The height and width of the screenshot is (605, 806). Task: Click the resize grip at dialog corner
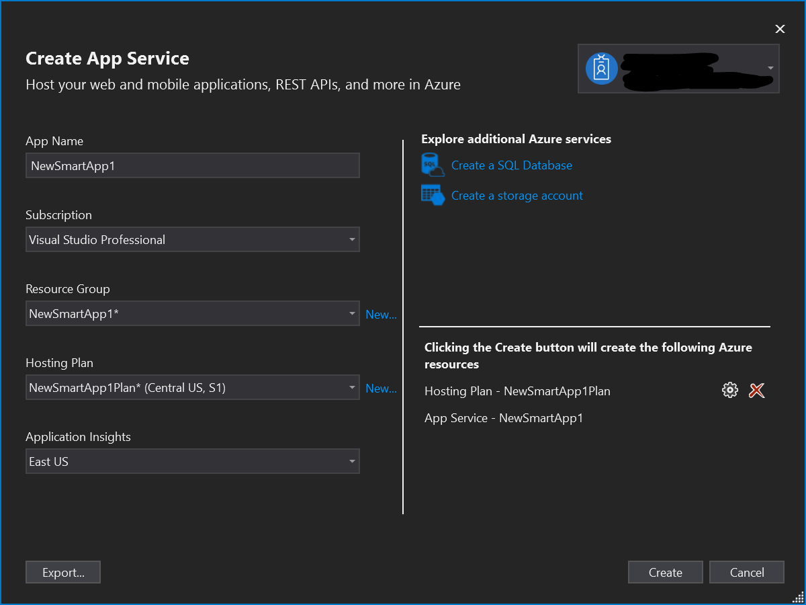797,597
